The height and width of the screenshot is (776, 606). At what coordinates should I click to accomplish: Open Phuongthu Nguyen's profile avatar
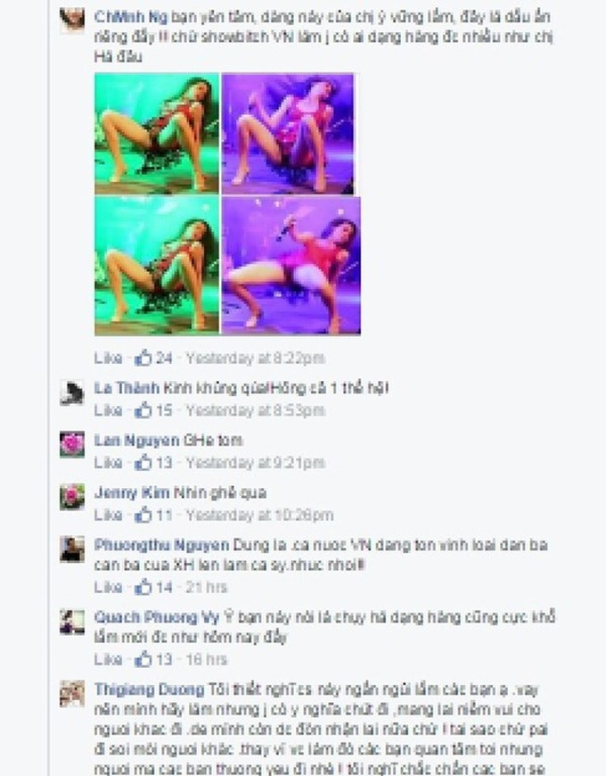pos(72,549)
